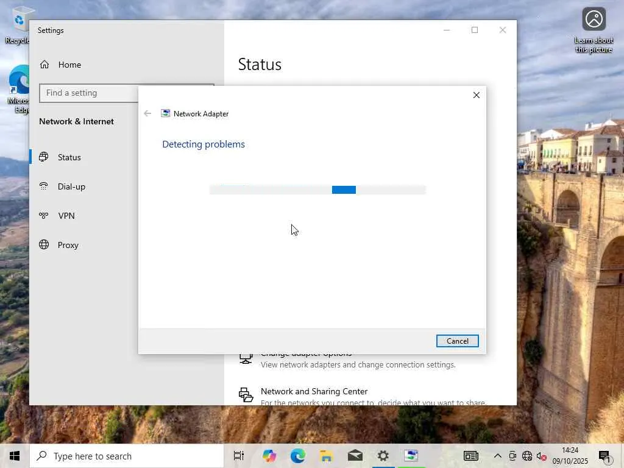Switch to troubleshooter taskbar icon

click(411, 456)
